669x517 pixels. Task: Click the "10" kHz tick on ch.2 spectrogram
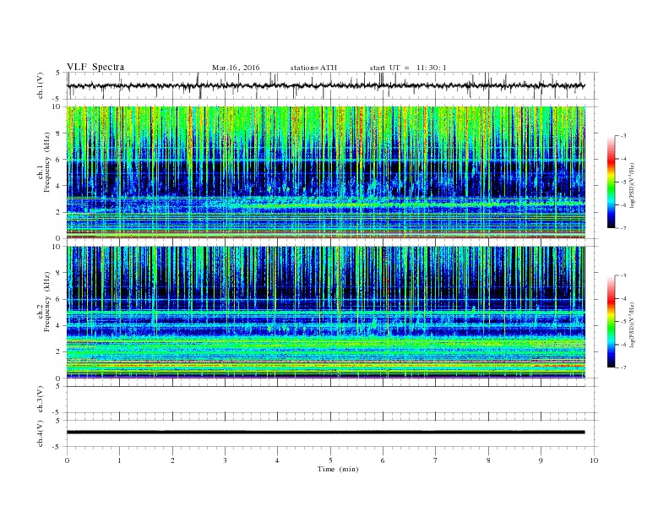(x=57, y=247)
